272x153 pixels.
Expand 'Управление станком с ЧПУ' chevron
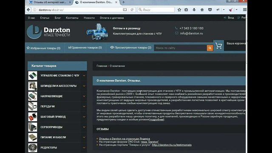84,76
